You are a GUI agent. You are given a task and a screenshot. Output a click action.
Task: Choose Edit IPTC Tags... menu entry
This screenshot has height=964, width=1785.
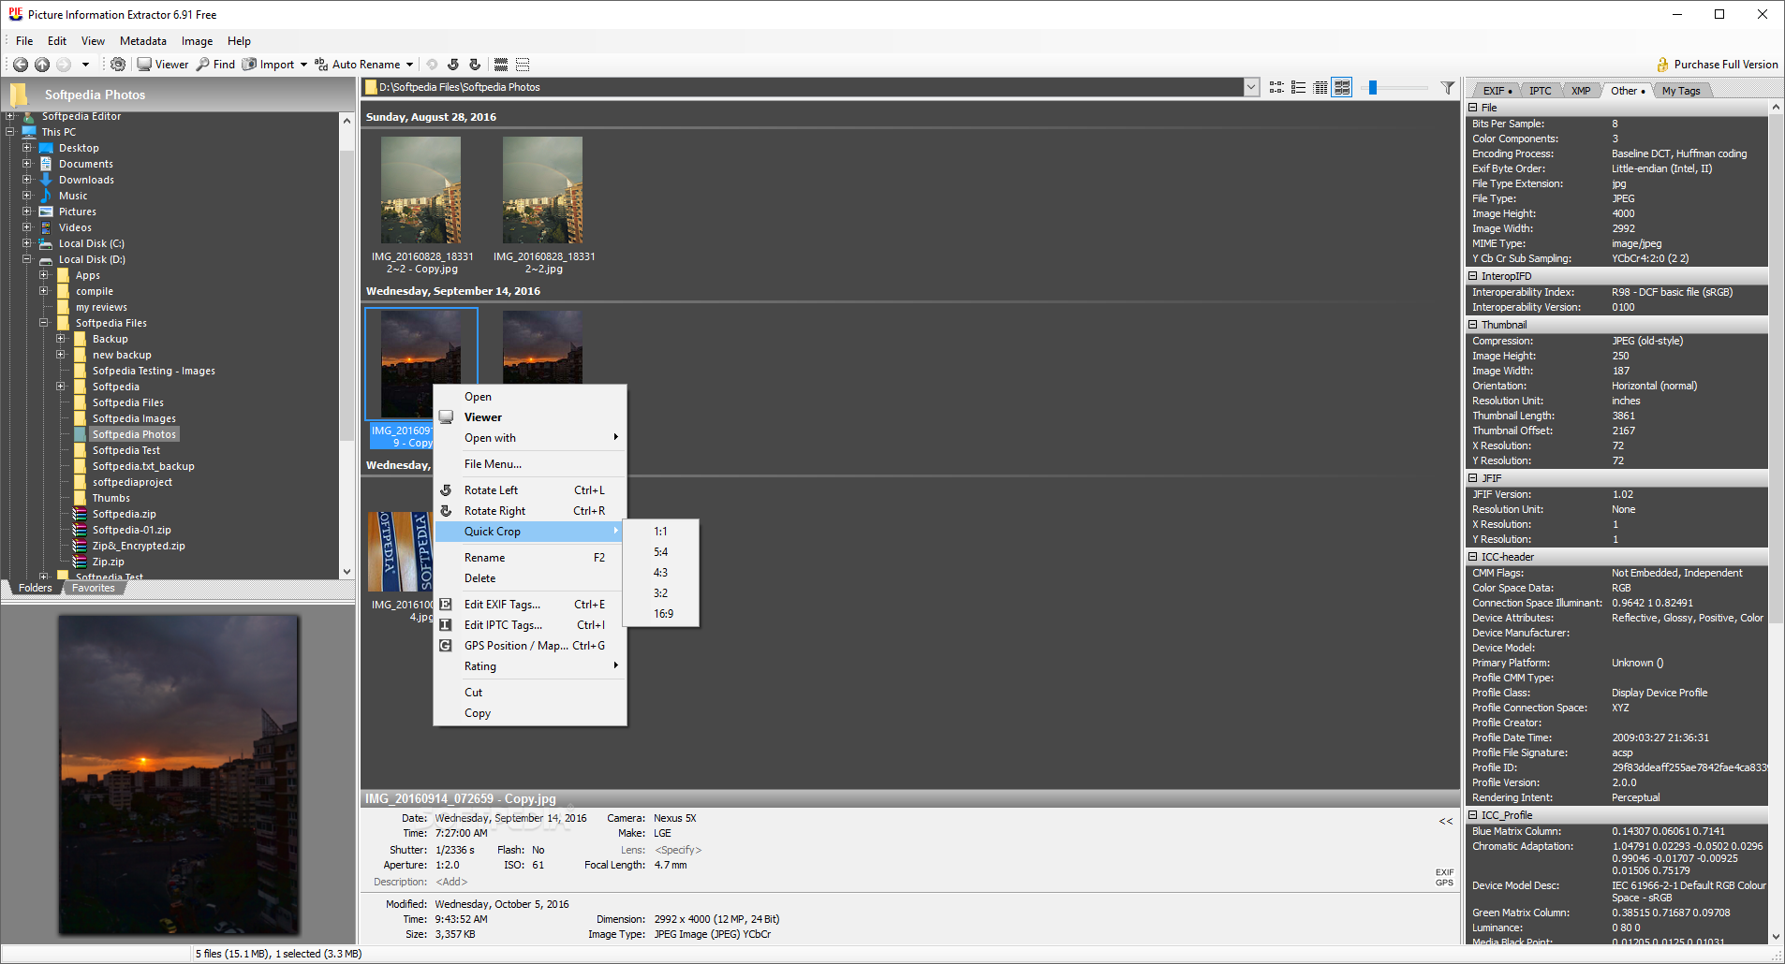pos(530,625)
